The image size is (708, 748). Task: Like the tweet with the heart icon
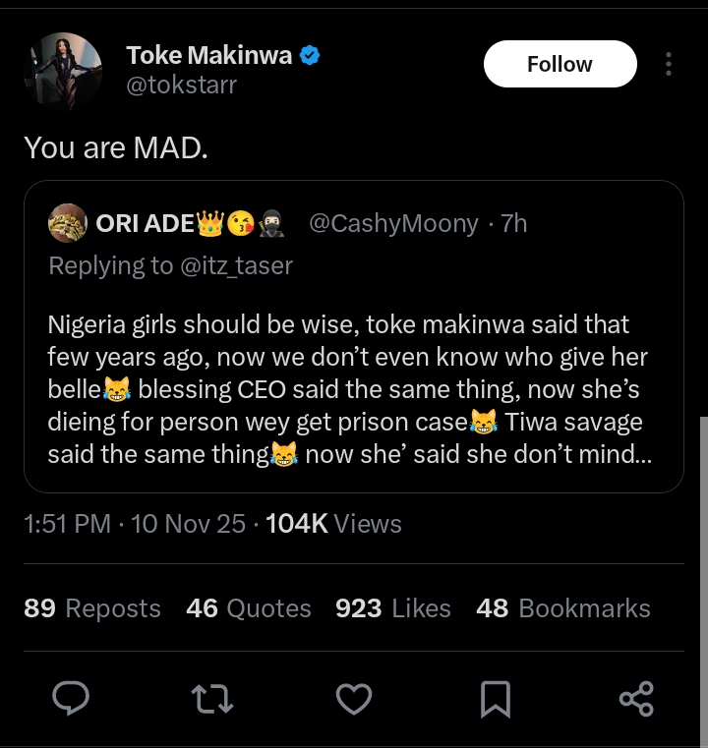[x=353, y=699]
